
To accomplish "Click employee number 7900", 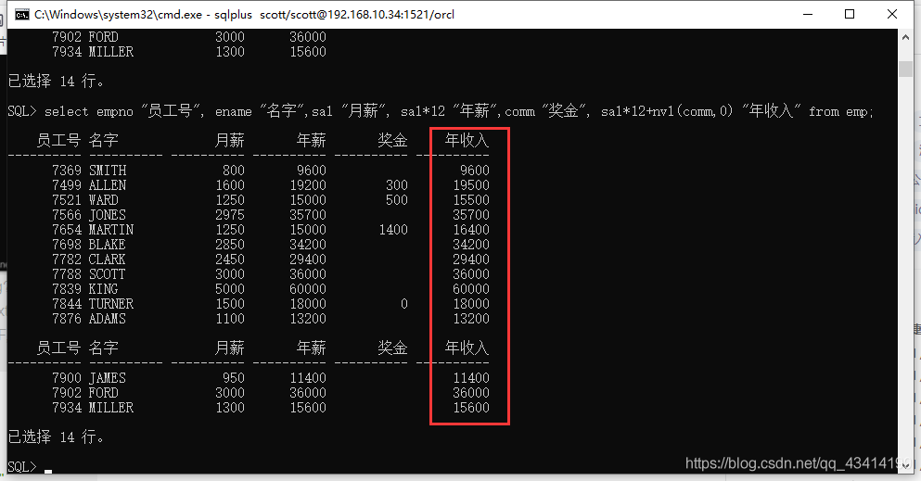I will [x=67, y=378].
